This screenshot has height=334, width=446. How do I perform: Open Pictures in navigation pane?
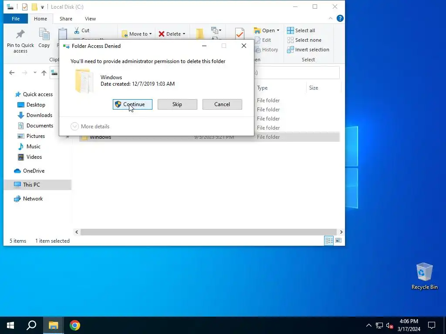pyautogui.click(x=31, y=136)
